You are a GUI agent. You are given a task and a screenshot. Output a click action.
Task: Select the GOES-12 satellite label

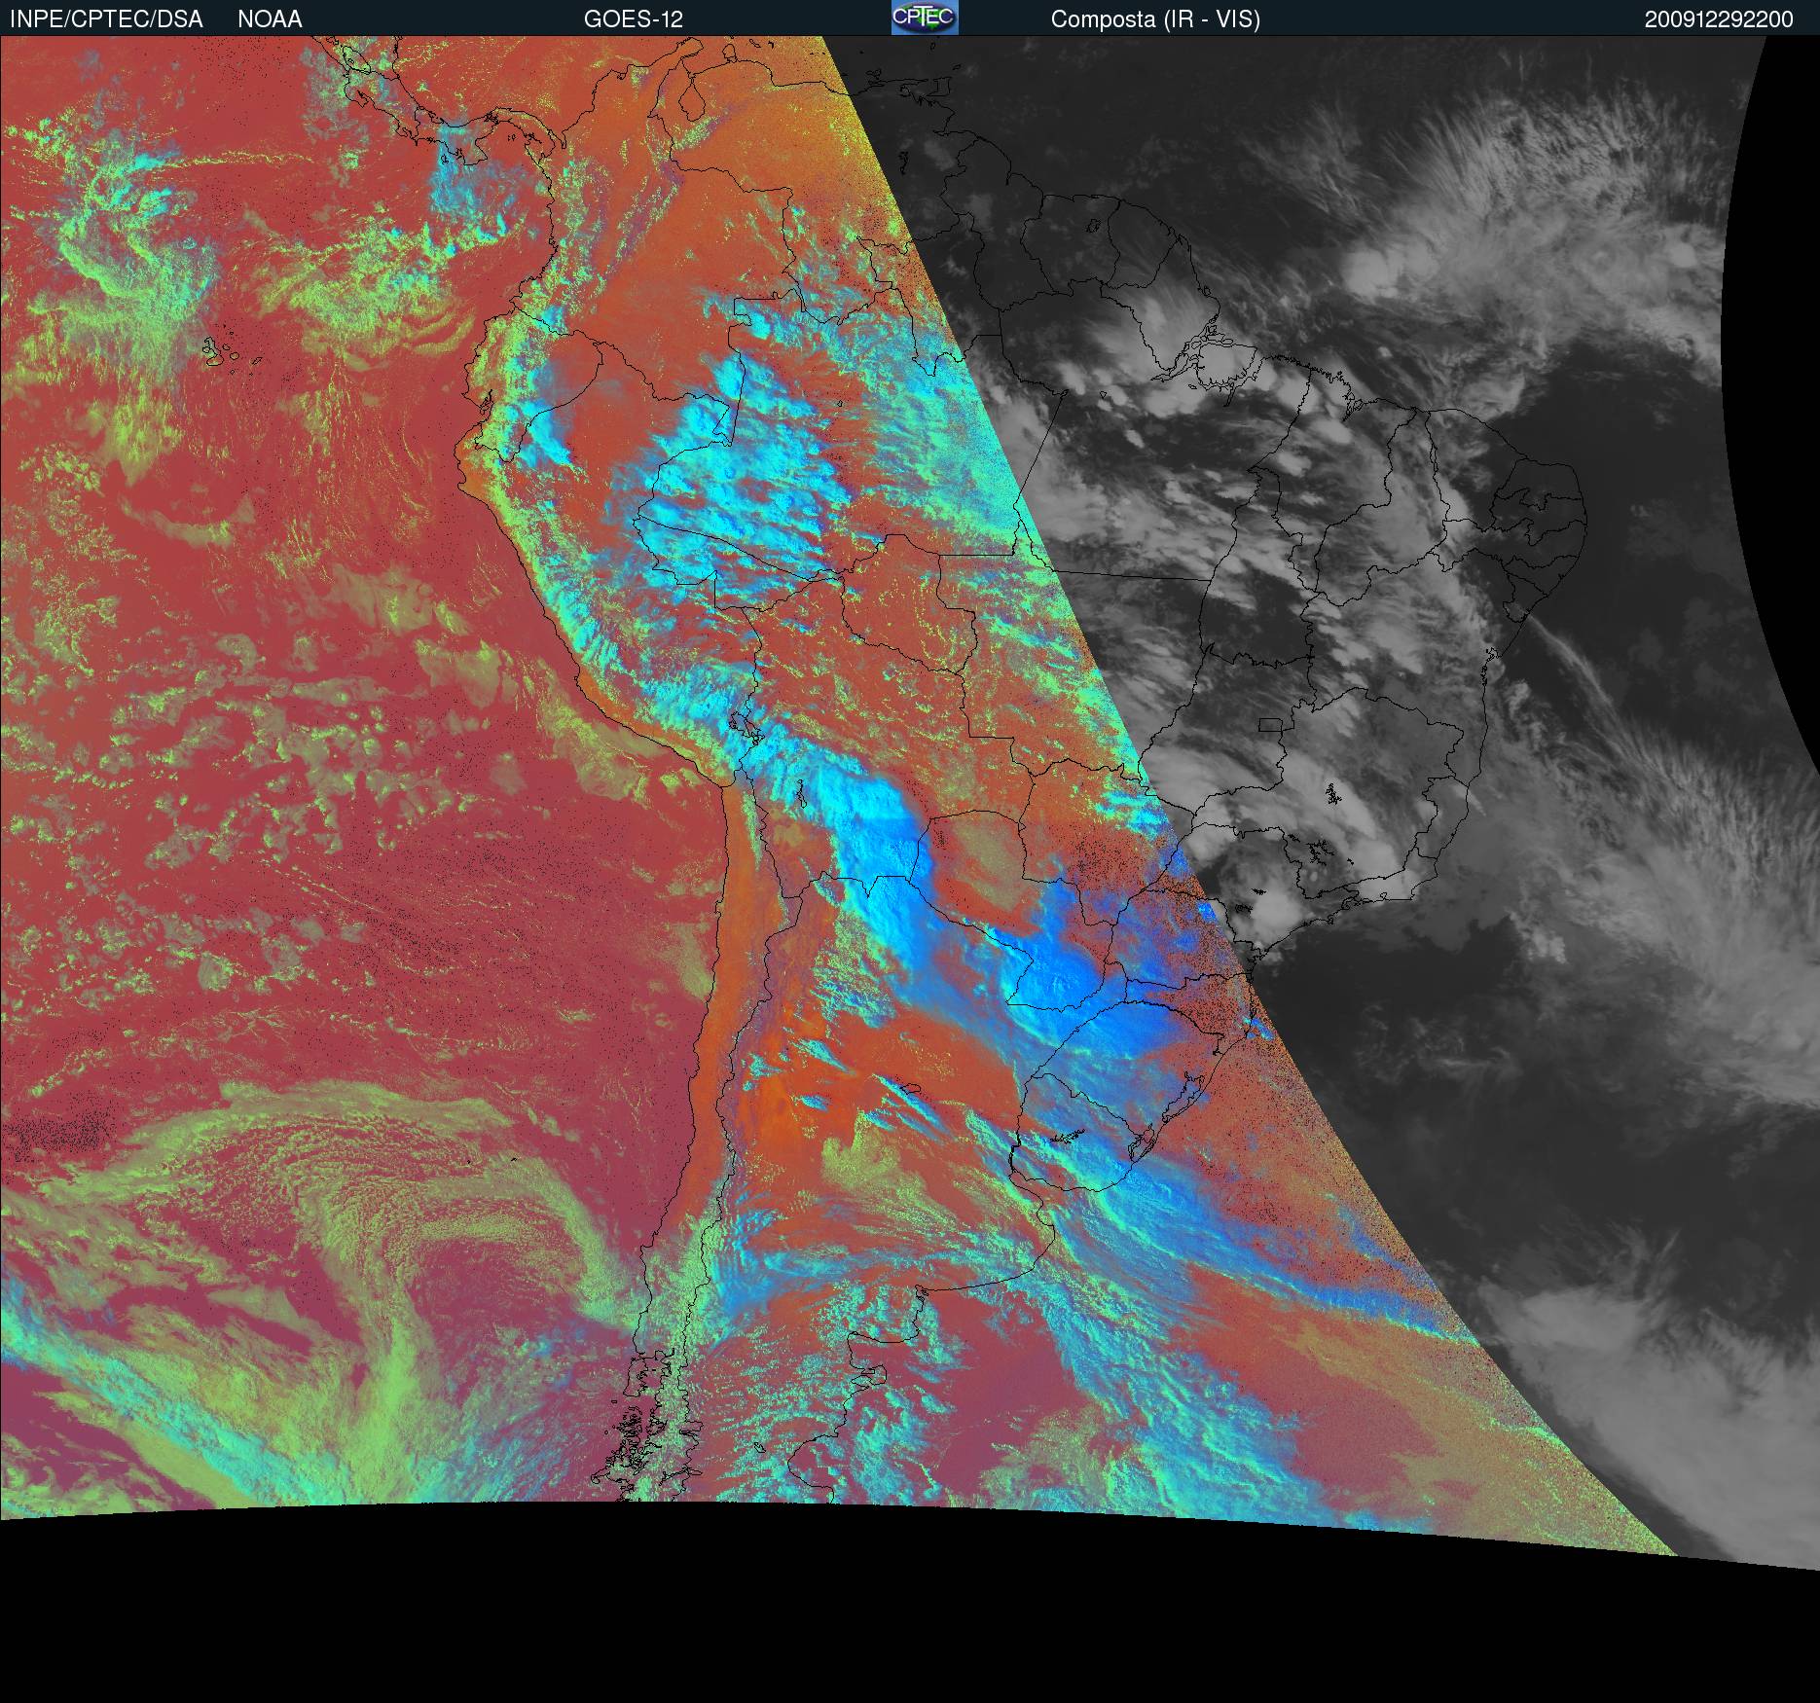coord(633,19)
